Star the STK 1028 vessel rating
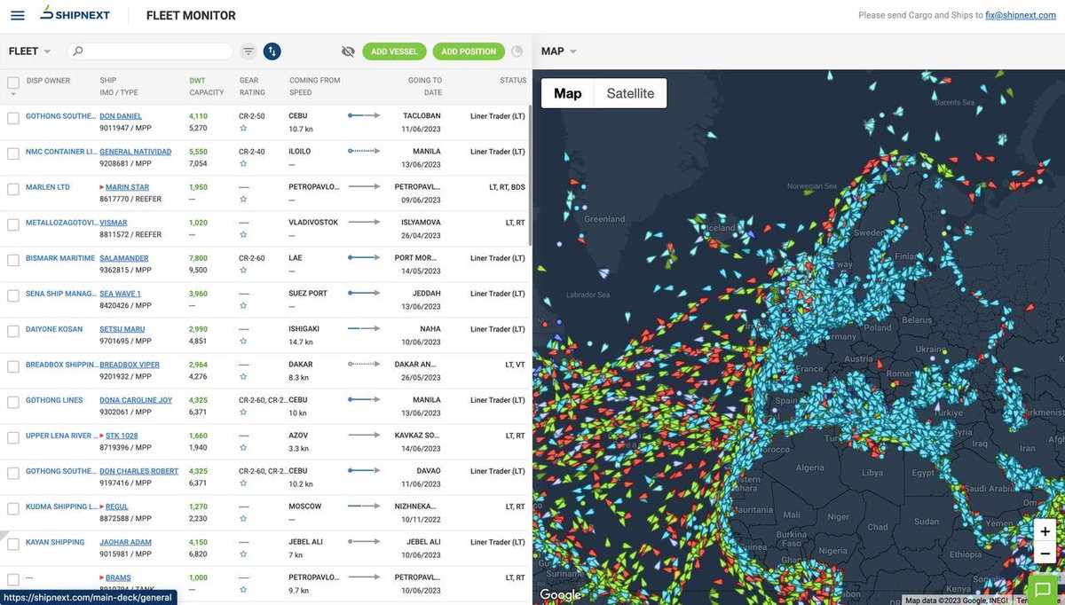Screen dimensions: 1065x605 [243, 447]
